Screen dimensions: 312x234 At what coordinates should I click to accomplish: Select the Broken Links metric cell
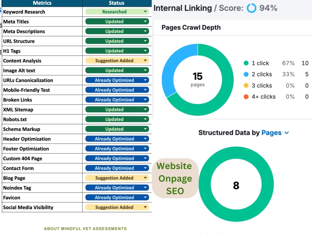point(42,100)
